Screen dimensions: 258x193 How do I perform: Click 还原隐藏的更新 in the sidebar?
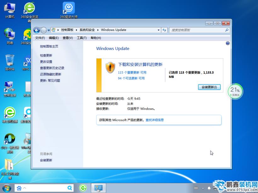click(50, 74)
